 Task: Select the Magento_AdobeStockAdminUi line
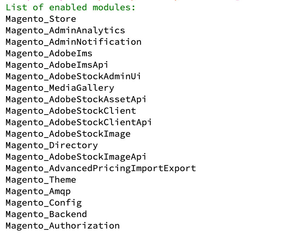pyautogui.click(x=73, y=76)
